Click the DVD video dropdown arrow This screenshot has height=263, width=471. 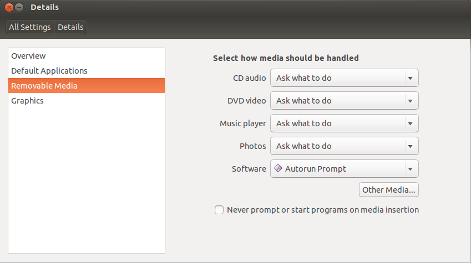[410, 101]
